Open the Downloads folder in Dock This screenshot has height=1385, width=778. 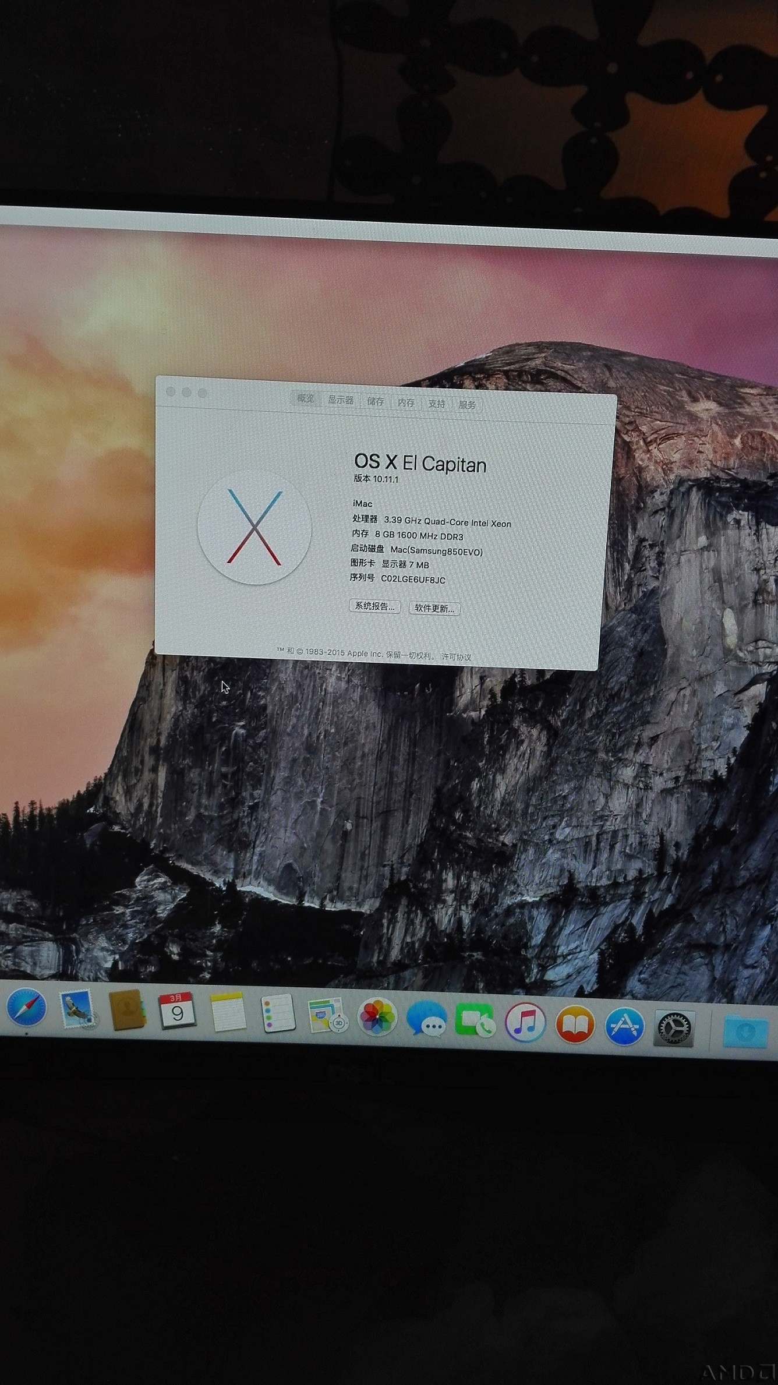[747, 1031]
